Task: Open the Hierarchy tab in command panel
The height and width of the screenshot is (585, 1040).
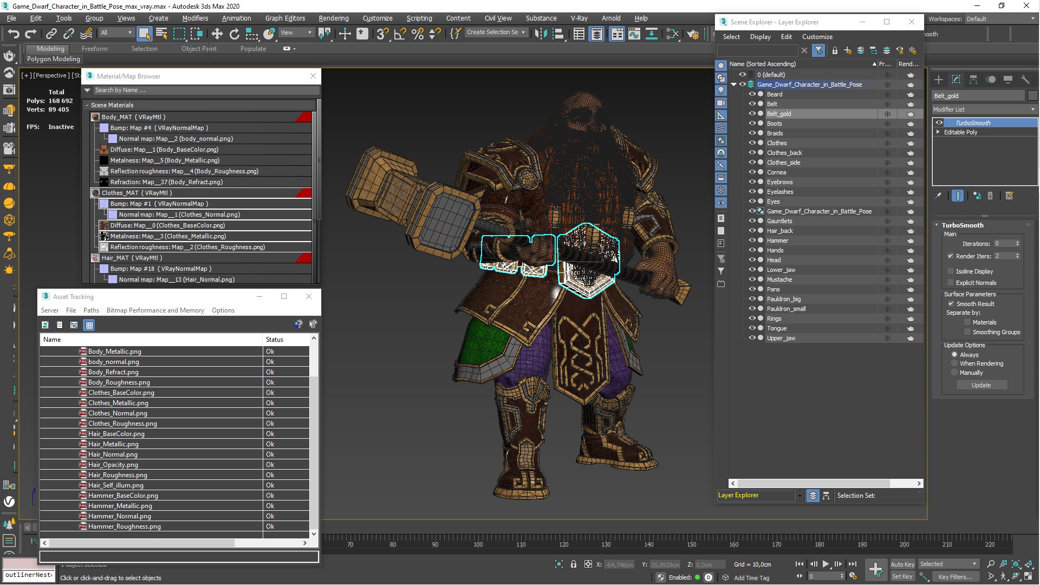Action: 973,80
